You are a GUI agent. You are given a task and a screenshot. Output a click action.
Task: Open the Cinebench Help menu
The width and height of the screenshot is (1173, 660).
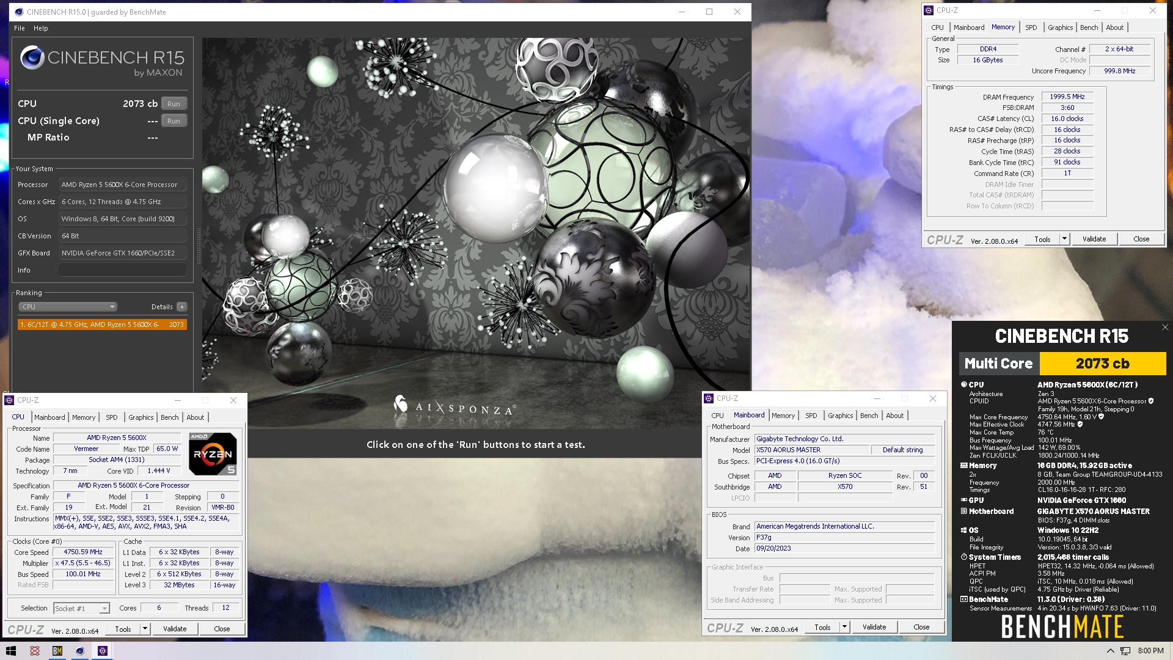click(x=41, y=28)
